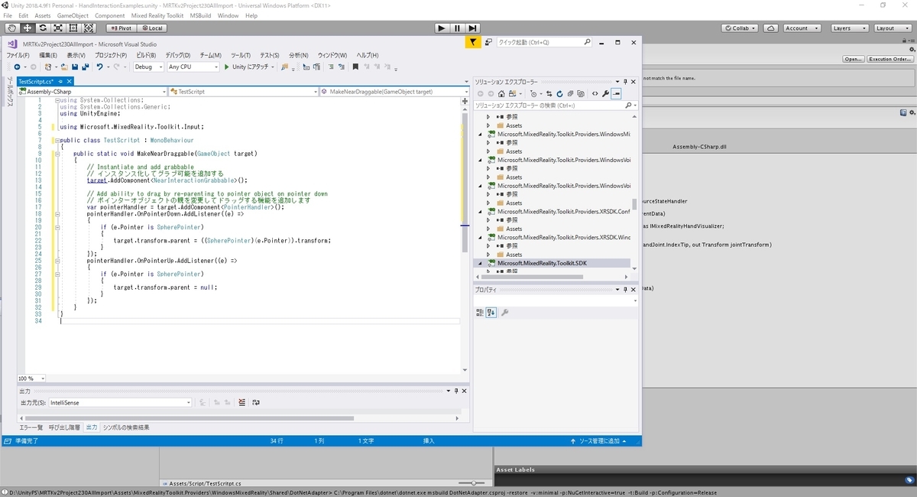Click the feedback icon beside quick launch
The height and width of the screenshot is (497, 917).
(488, 43)
